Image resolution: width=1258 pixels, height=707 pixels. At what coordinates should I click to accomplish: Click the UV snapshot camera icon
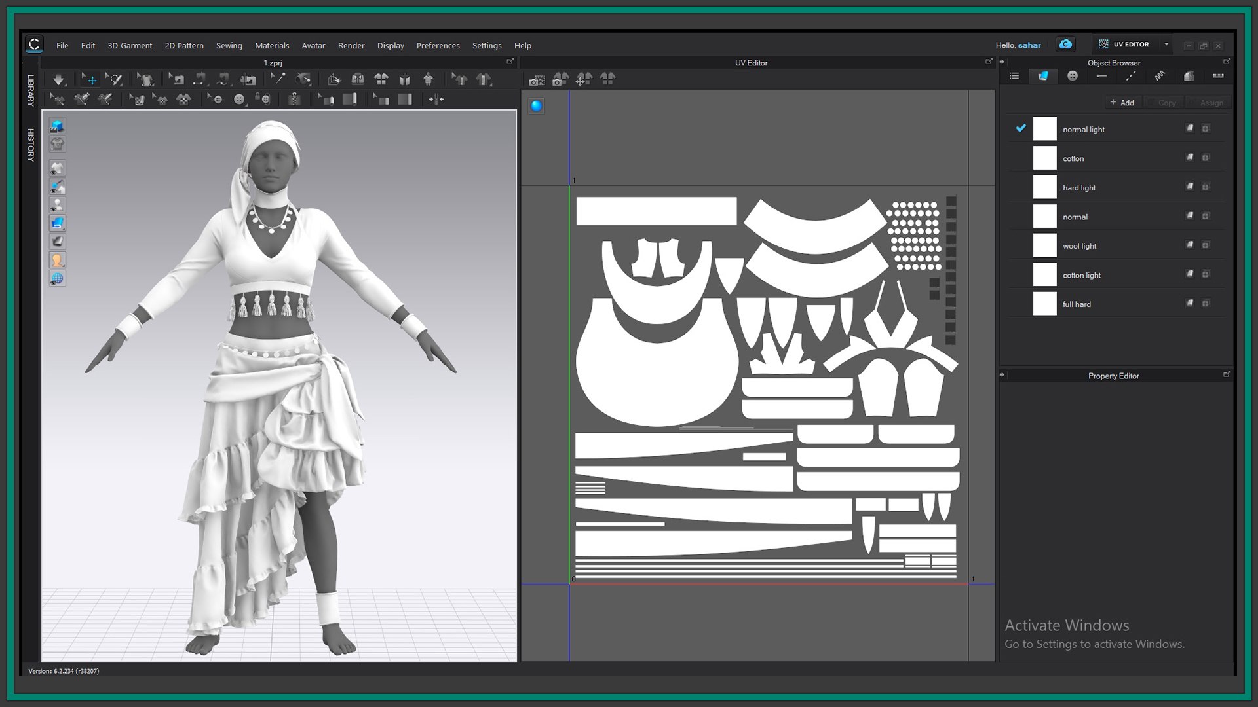[x=537, y=80]
